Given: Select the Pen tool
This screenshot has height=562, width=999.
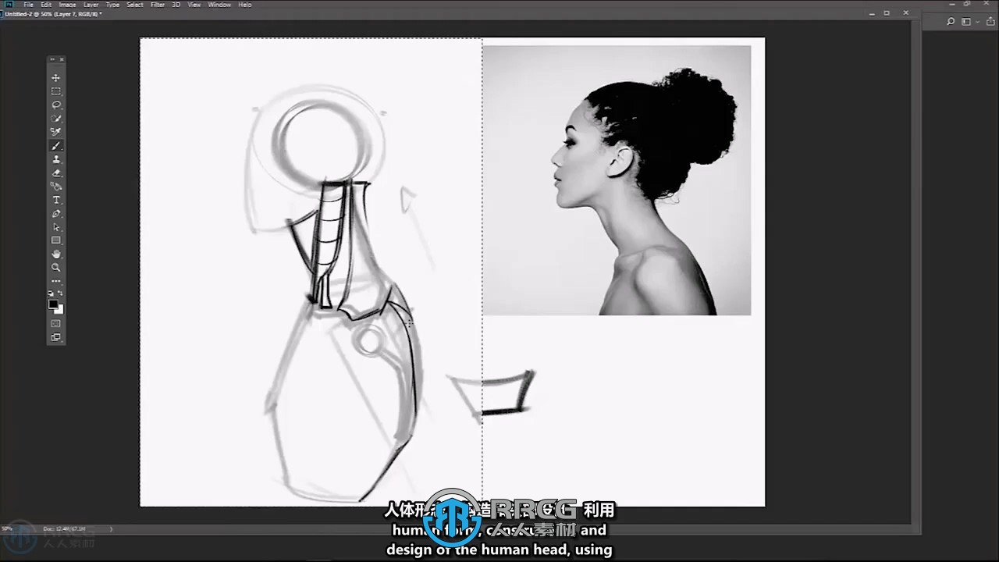Looking at the screenshot, I should click(x=56, y=214).
